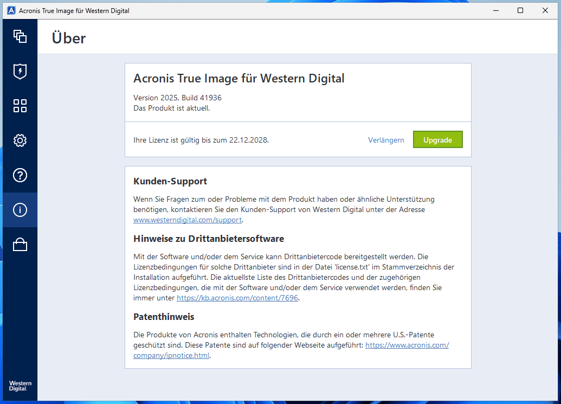Click the Verlängern link
Screen dimensions: 561x404
point(386,140)
